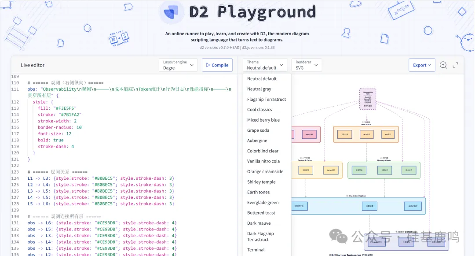The image size is (475, 256).
Task: Click the Observability node in diagram
Action: point(367,99)
